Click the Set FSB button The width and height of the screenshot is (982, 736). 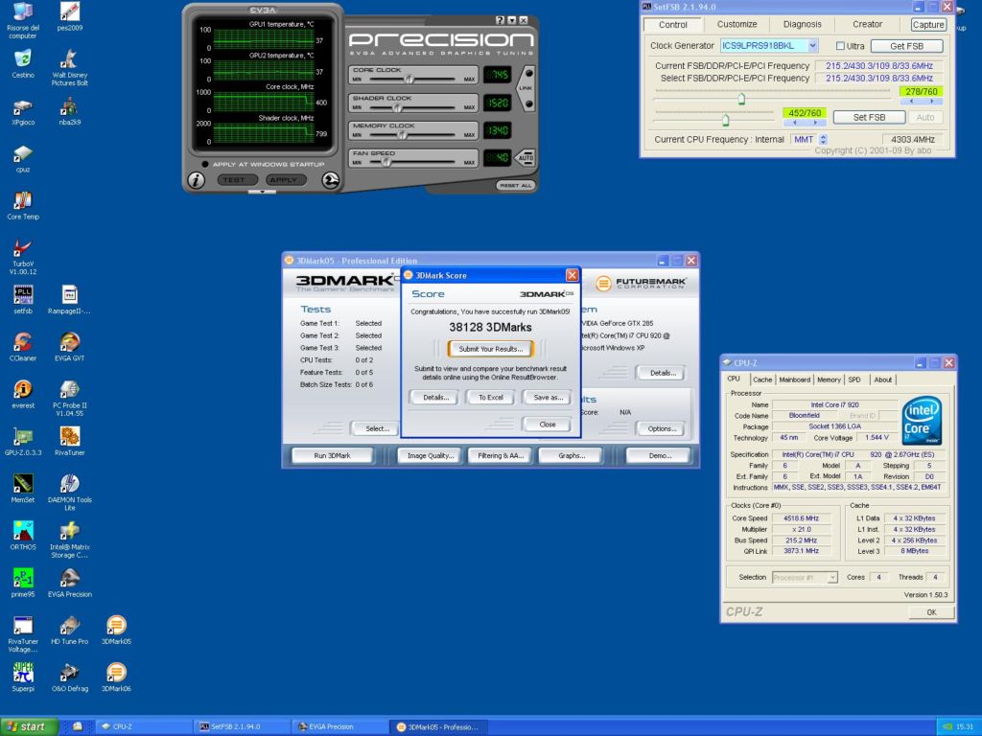[869, 117]
